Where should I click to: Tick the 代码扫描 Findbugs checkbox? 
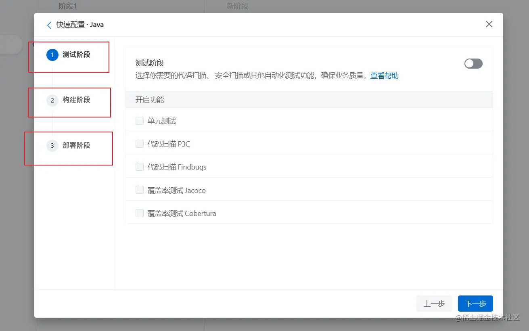(140, 167)
